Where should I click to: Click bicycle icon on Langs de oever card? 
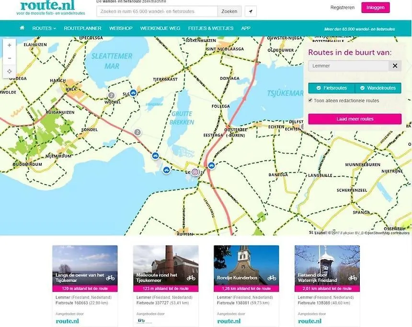click(110, 278)
